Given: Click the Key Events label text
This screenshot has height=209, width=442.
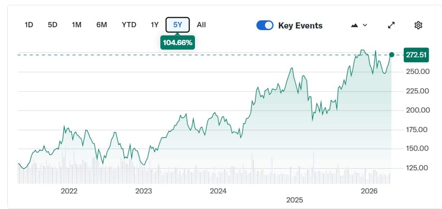Looking at the screenshot, I should [300, 26].
